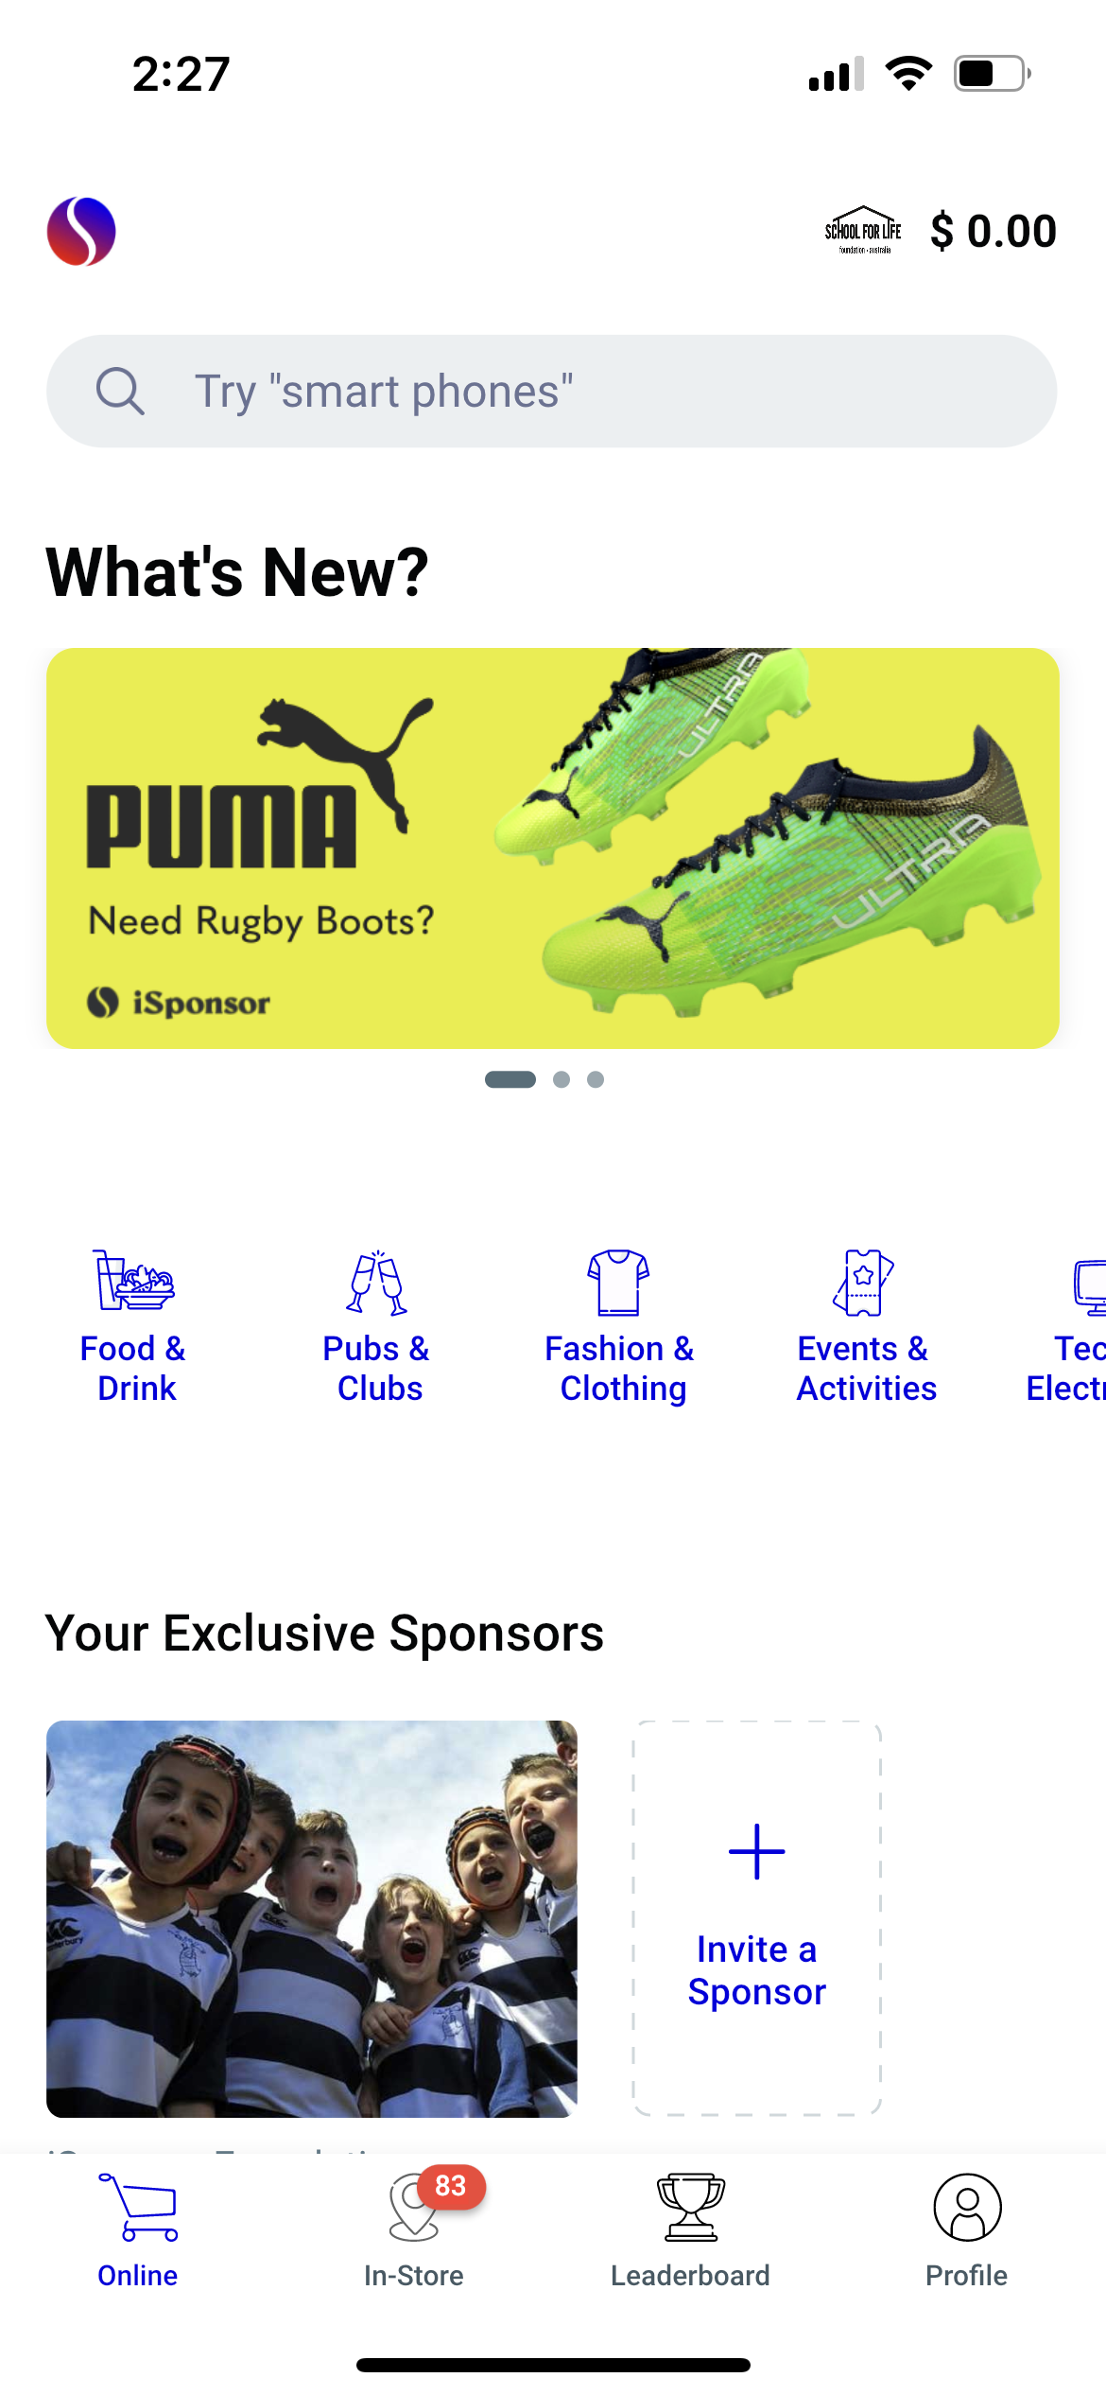Open the Puma Rugby Boots banner
Viewport: 1106px width, 2395px height.
tap(553, 848)
